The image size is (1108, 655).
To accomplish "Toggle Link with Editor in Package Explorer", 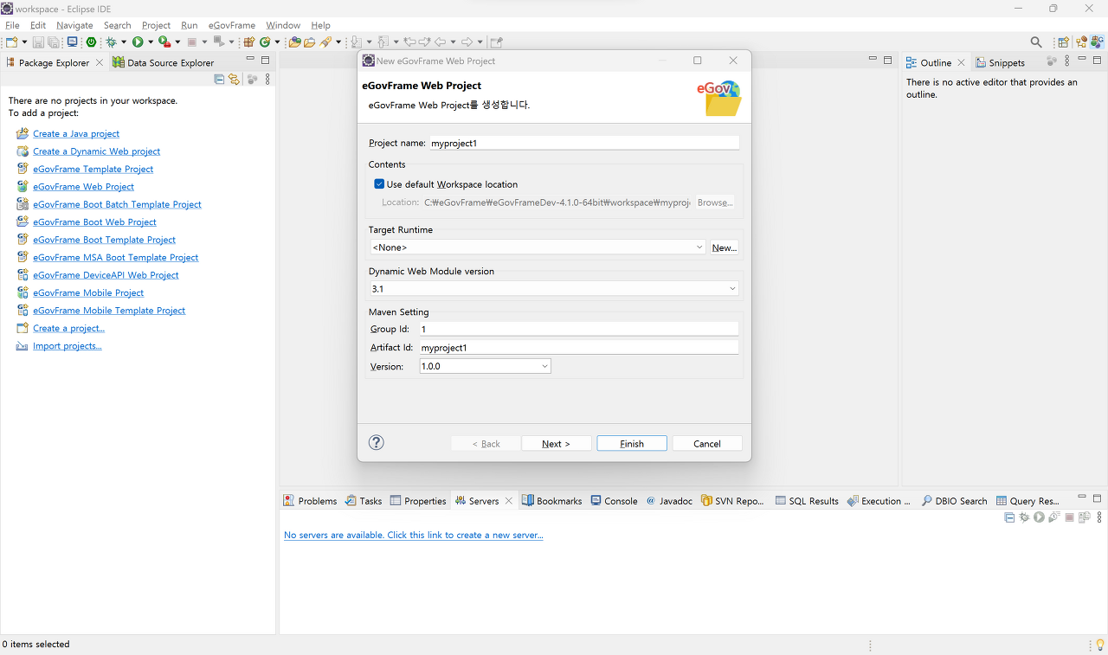I will click(x=234, y=79).
